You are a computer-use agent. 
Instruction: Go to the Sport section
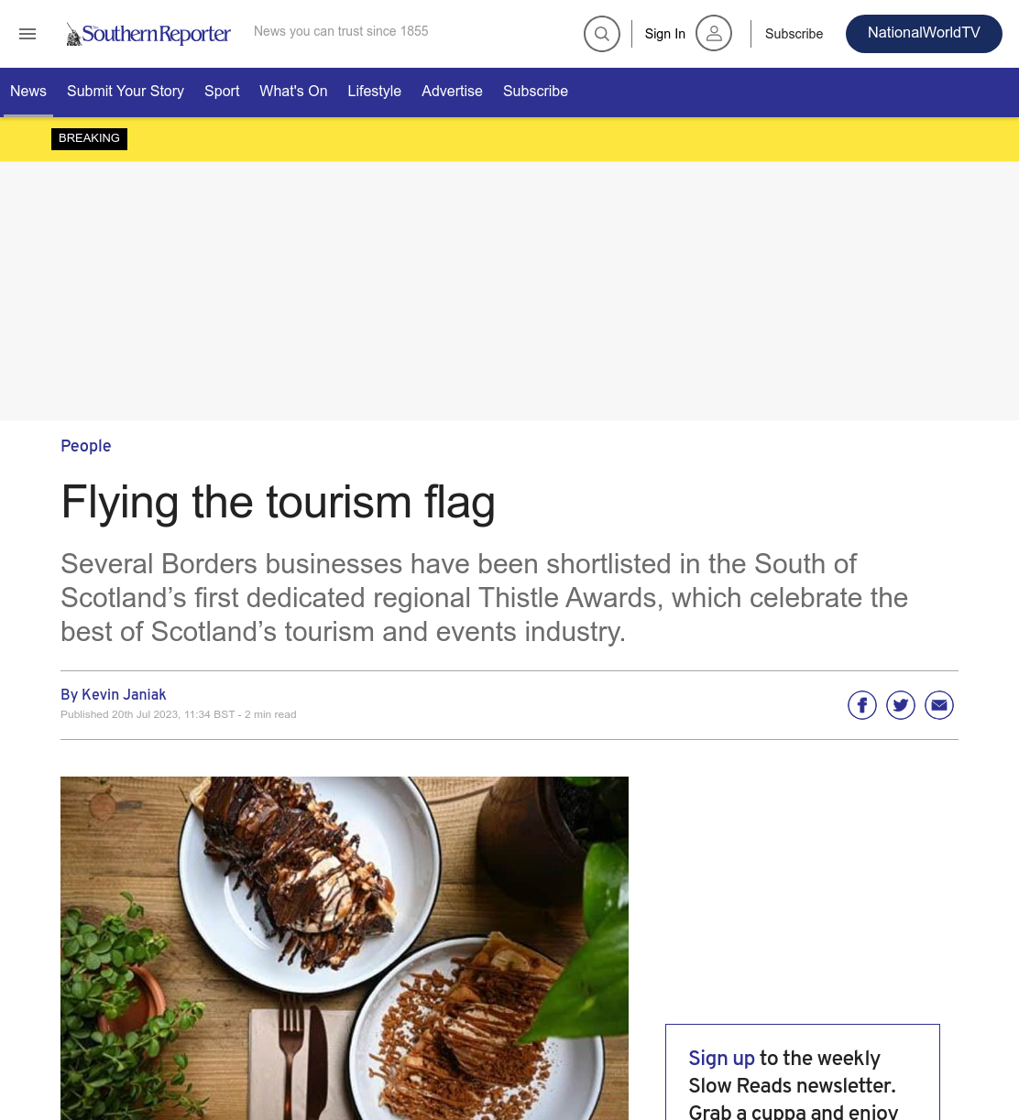(222, 92)
